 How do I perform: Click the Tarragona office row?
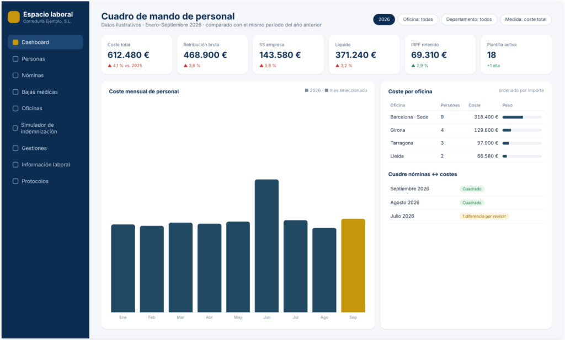[466, 143]
